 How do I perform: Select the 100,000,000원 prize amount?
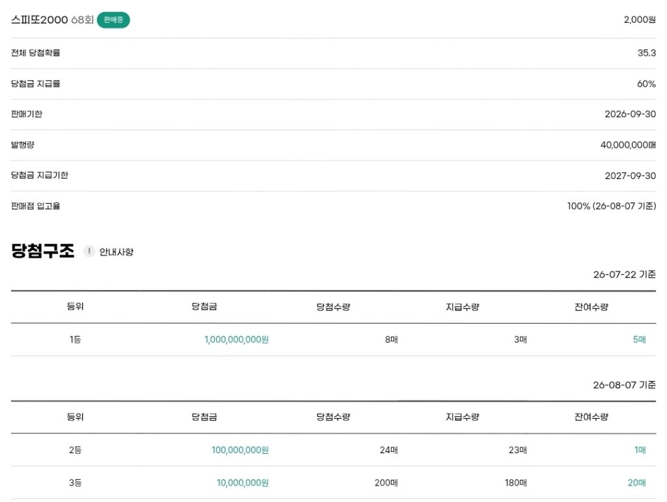pos(240,450)
